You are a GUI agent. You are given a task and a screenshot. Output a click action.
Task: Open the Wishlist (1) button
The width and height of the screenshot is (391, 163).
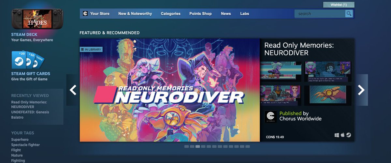[339, 5]
